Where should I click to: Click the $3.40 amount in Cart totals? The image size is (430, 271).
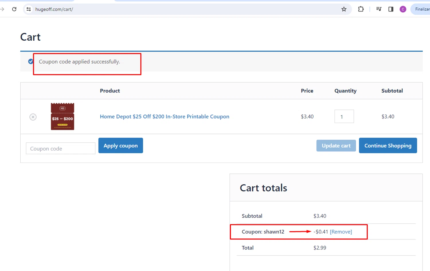click(x=320, y=216)
